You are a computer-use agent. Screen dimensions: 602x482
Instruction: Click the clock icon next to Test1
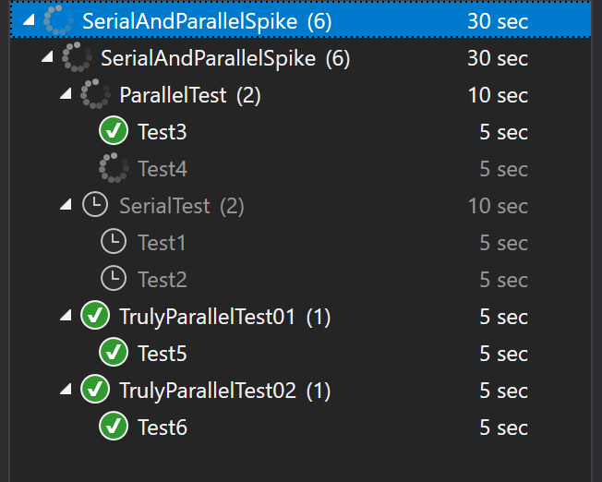[x=114, y=242]
